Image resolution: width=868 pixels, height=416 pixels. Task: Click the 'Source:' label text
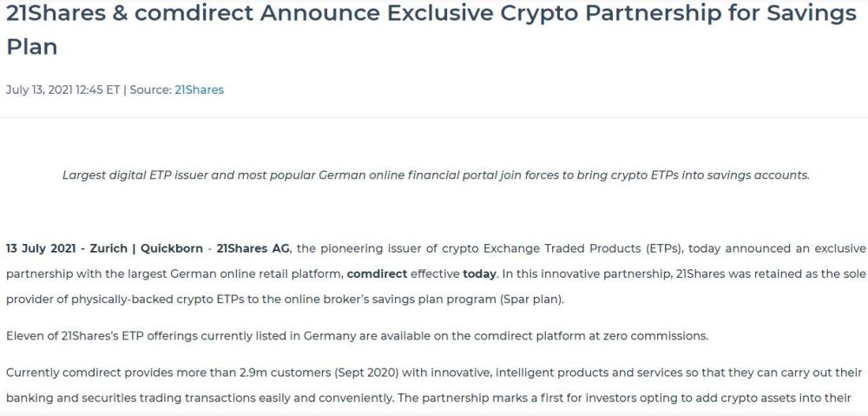coord(150,89)
